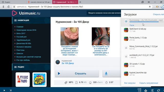Image resolution: width=164 pixels, height=92 pixels.
Task: Open Русский рэп navigation link
Action: coord(21,37)
